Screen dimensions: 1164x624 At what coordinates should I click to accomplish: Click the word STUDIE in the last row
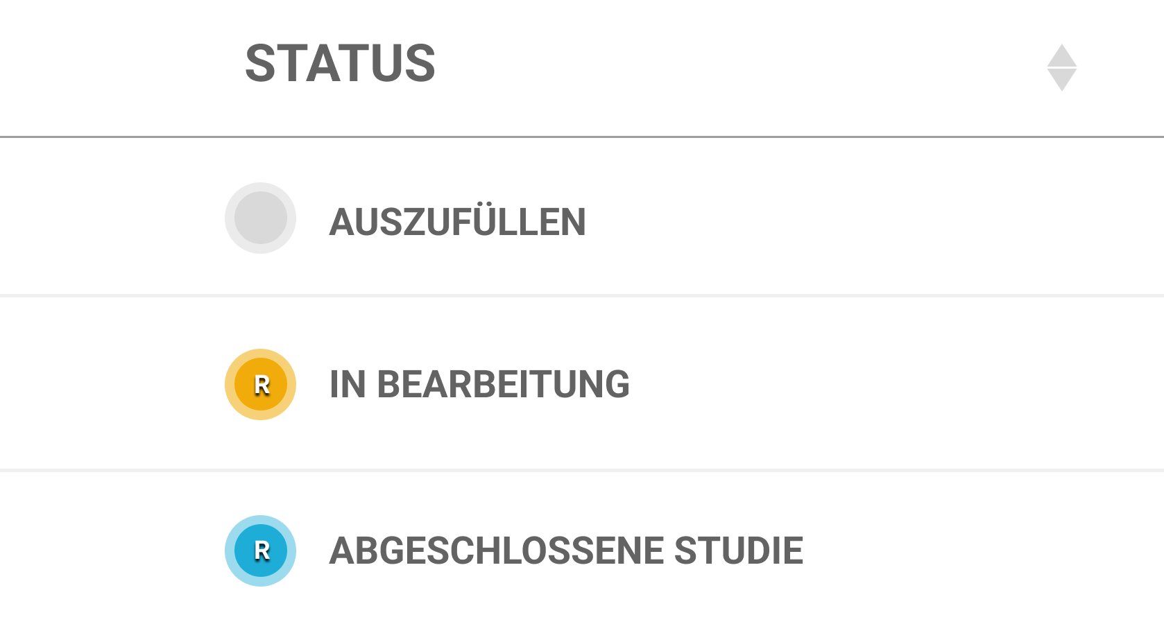pos(738,551)
